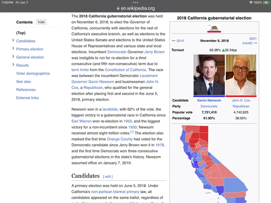Open Primary election in the Contents list

tap(30, 49)
